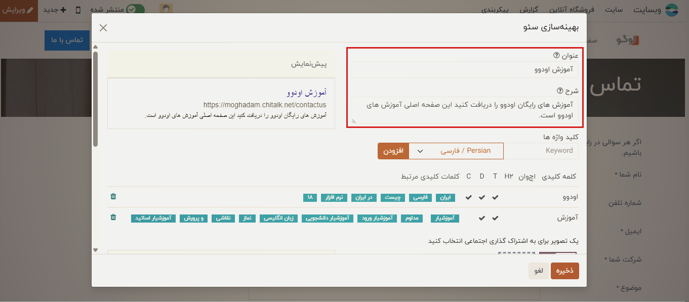Add related keyword tag نقاشی
This screenshot has height=302, width=689.
pos(223,218)
